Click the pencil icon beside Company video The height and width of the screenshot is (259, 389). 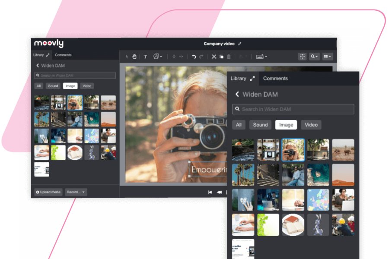pyautogui.click(x=240, y=44)
